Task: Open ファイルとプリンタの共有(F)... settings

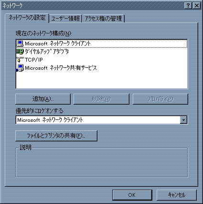Action: tap(56, 136)
